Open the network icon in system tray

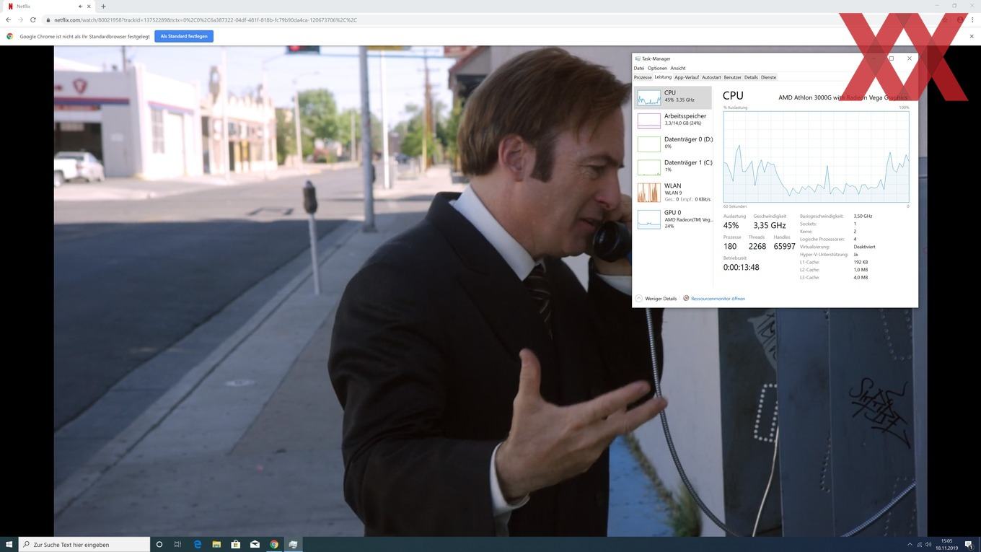tap(919, 545)
